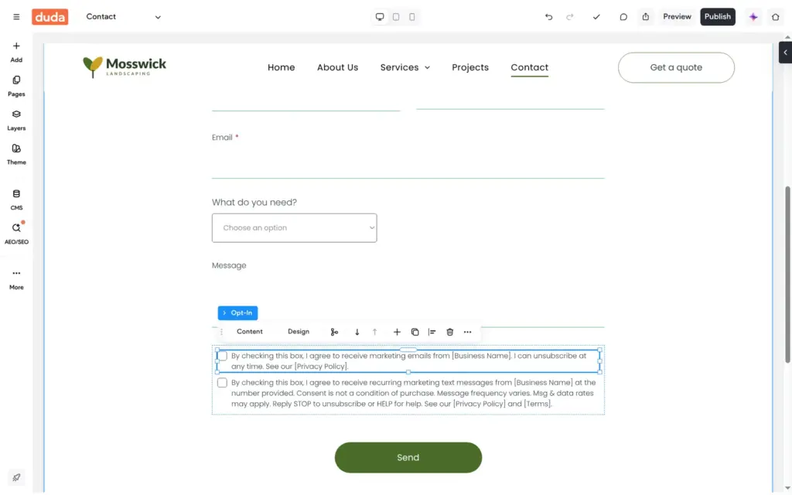Delete the selected opt-in field
Screen dimensions: 792x495
coord(449,332)
